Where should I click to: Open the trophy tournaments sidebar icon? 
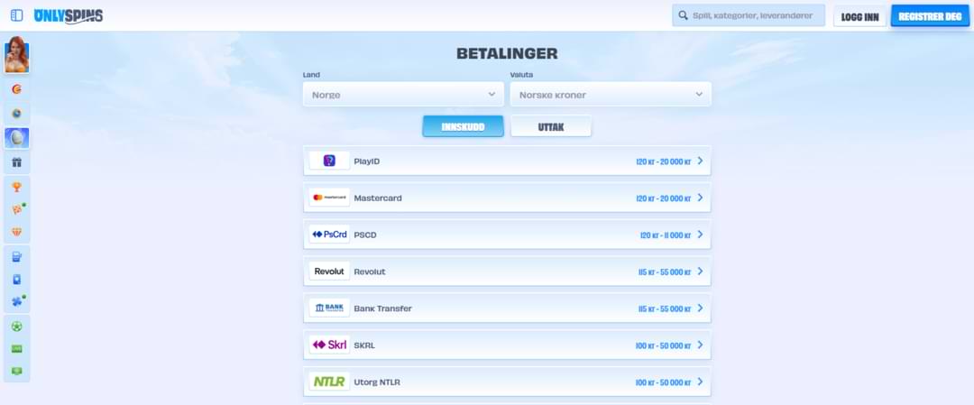click(x=17, y=187)
